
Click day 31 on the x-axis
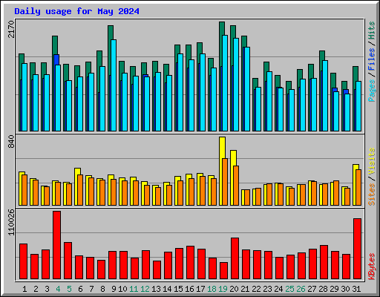coord(356,289)
